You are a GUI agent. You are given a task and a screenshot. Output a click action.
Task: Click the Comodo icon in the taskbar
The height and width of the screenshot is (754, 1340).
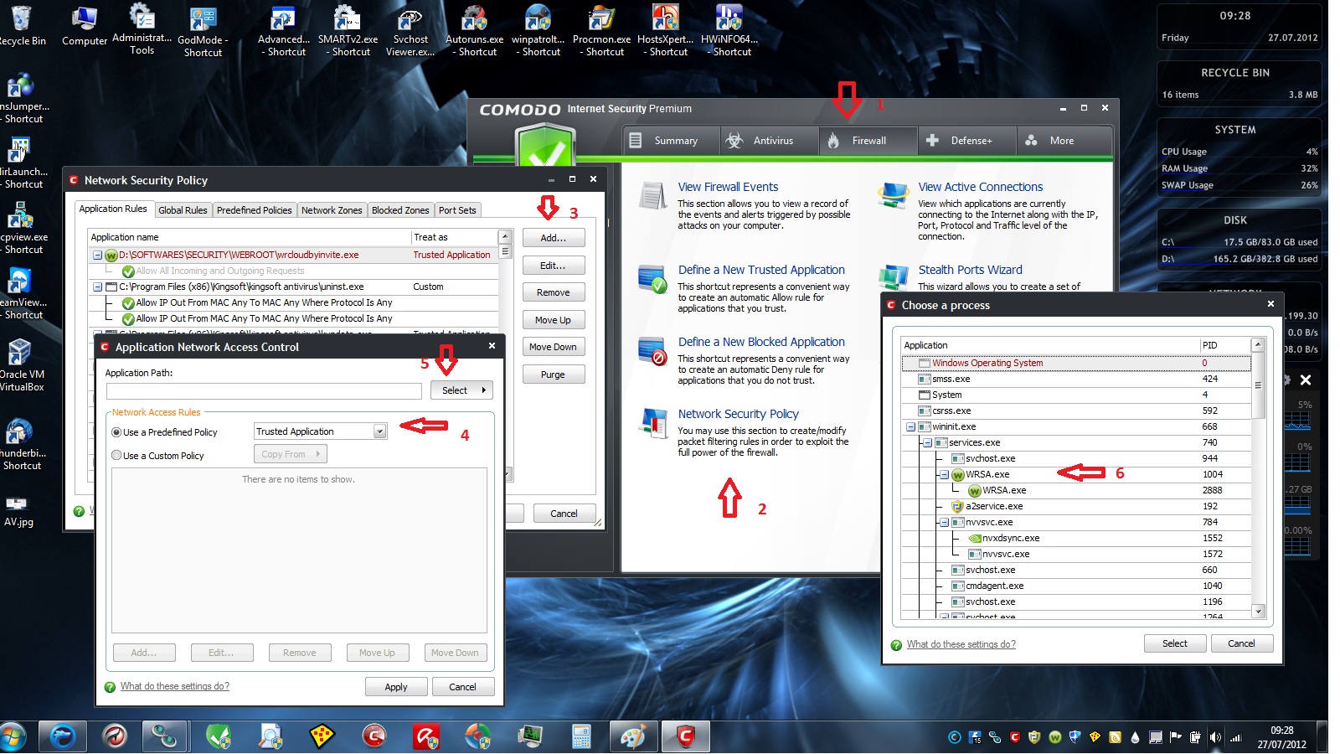[685, 736]
